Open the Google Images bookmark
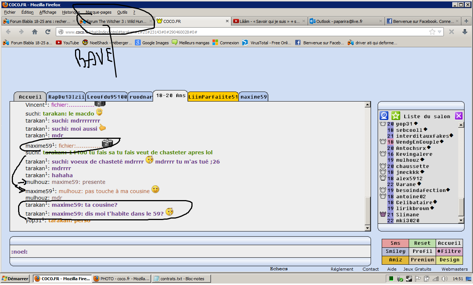The image size is (473, 285). (152, 43)
